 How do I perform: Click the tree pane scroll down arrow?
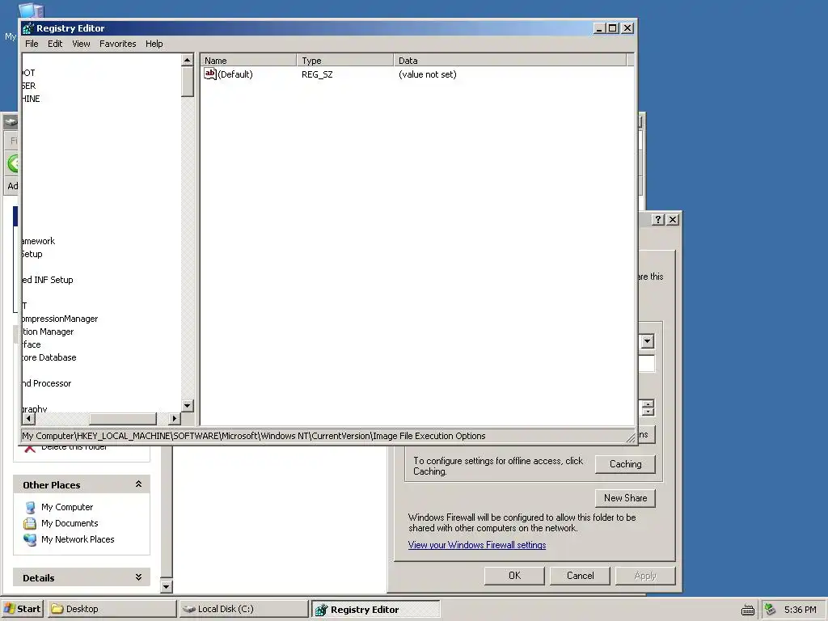coord(187,406)
